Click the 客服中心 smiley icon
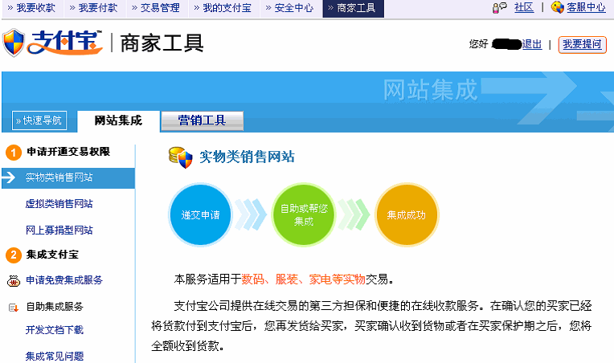The height and width of the screenshot is (363, 614). [x=557, y=7]
